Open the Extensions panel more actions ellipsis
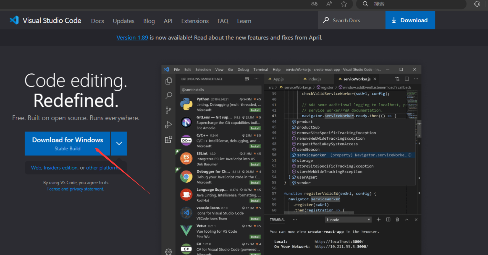The image size is (488, 255). pyautogui.click(x=256, y=79)
